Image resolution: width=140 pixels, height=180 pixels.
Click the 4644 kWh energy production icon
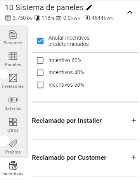coord(87,18)
